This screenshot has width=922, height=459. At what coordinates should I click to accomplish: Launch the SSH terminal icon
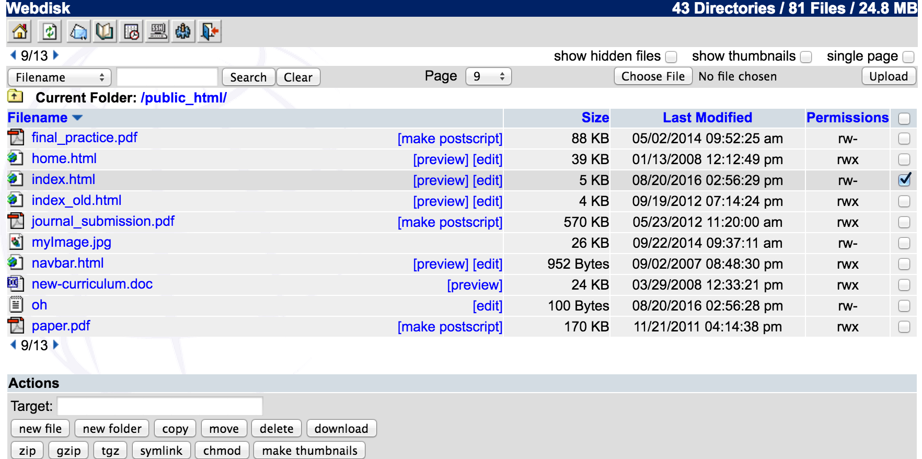[x=157, y=32]
